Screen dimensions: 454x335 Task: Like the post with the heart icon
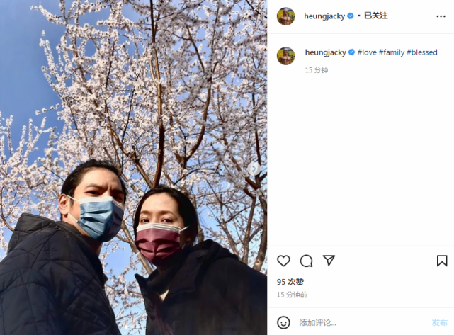tap(283, 261)
